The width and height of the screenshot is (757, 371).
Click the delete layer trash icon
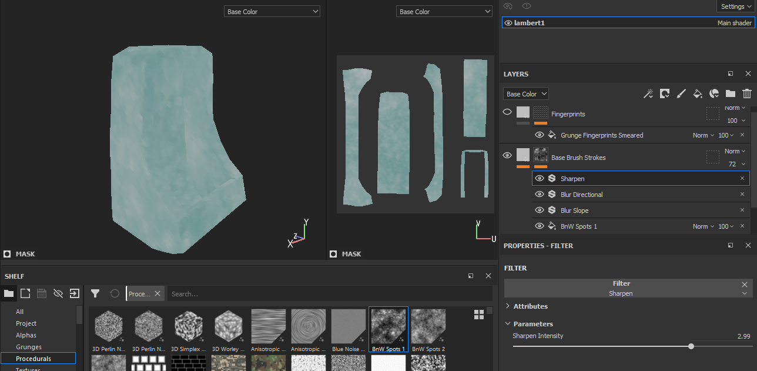point(747,93)
